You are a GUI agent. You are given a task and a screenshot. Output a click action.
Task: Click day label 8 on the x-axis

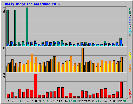[36, 101]
